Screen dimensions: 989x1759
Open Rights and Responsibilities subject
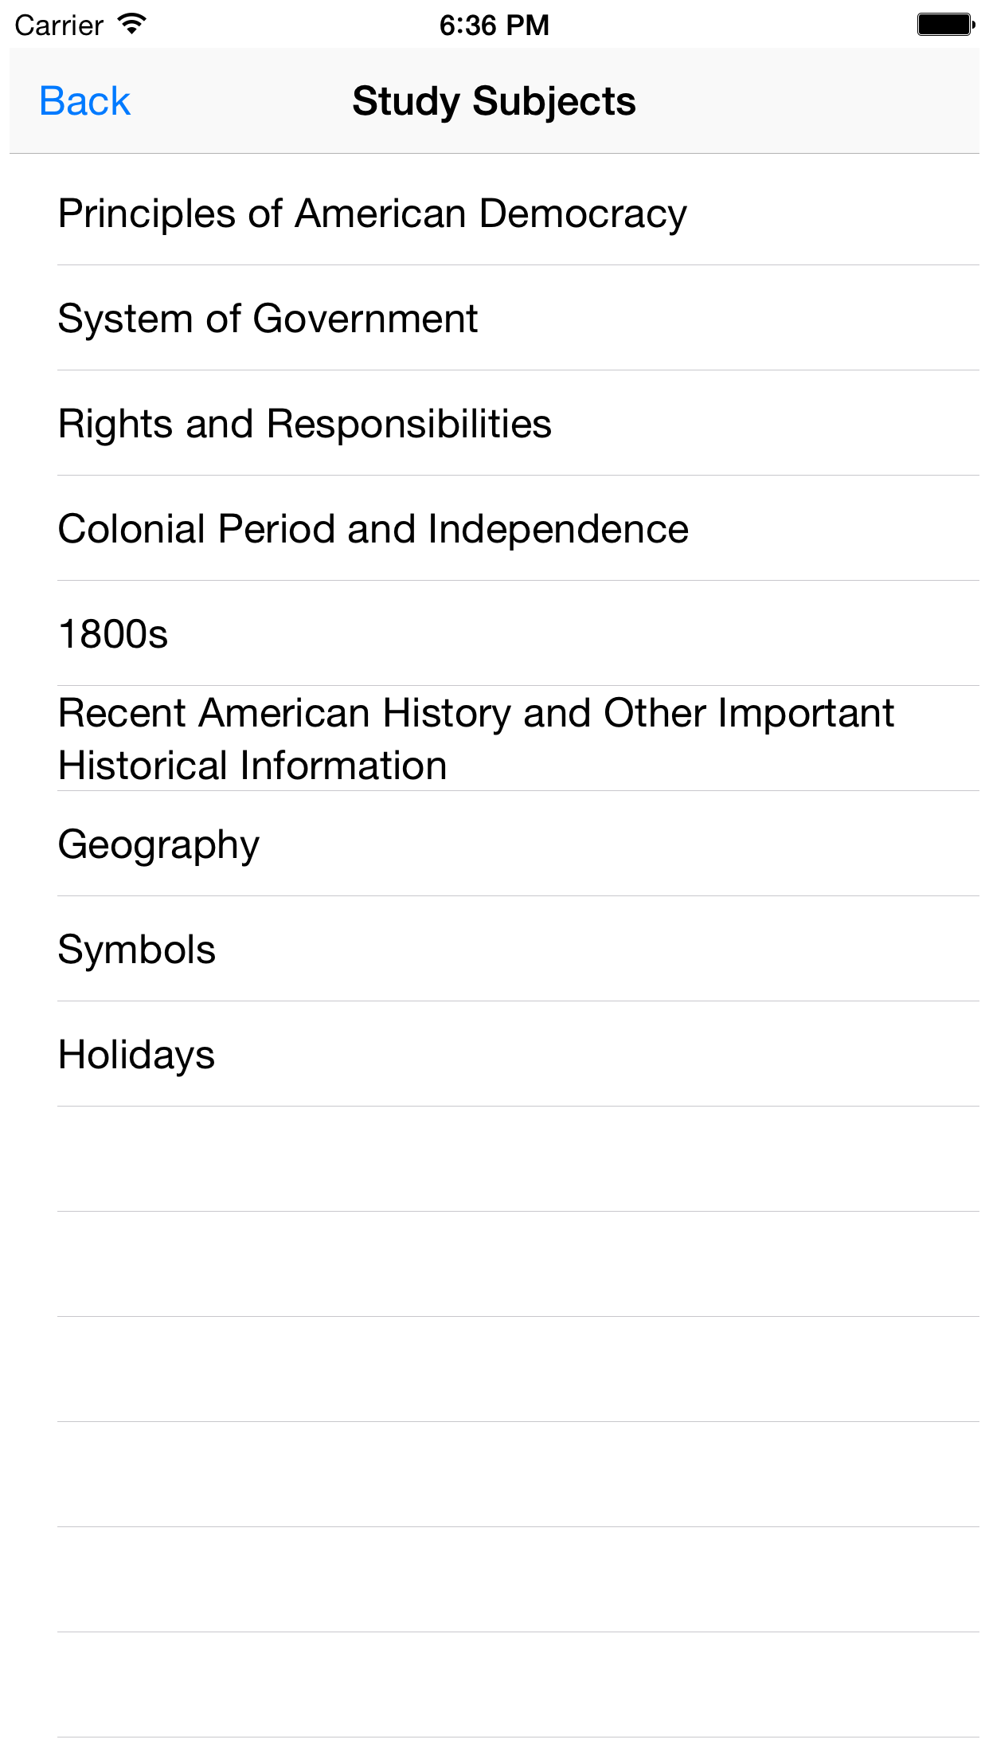coord(494,423)
